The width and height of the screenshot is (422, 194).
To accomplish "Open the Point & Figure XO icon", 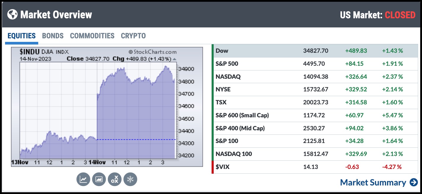I will pyautogui.click(x=115, y=179).
